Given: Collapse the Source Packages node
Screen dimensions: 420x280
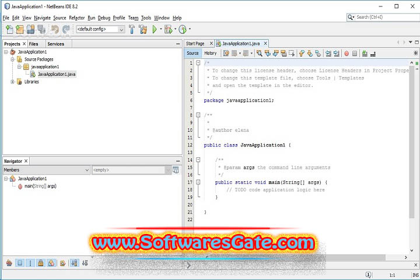Looking at the screenshot, I should tap(12, 60).
